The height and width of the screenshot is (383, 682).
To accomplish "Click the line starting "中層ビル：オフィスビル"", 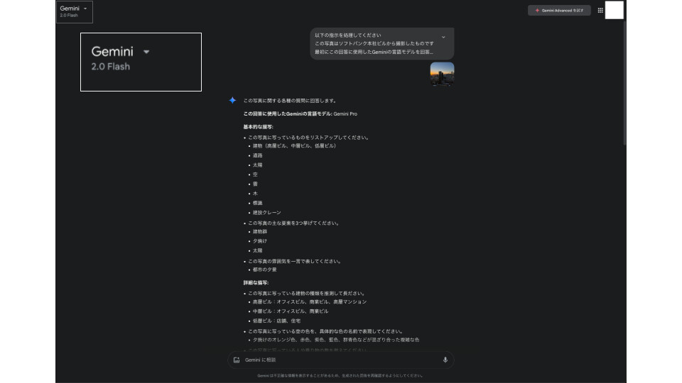I will coord(291,311).
